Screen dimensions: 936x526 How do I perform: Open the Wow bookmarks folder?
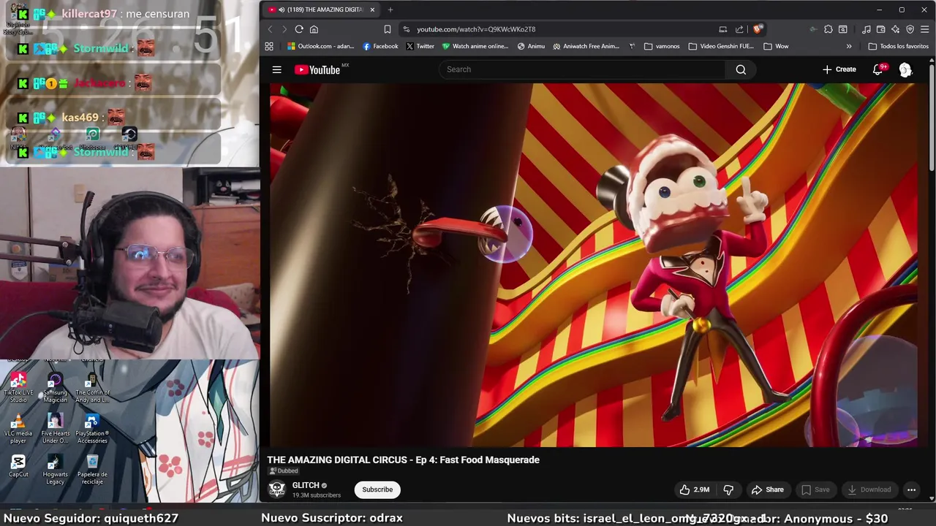[776, 46]
